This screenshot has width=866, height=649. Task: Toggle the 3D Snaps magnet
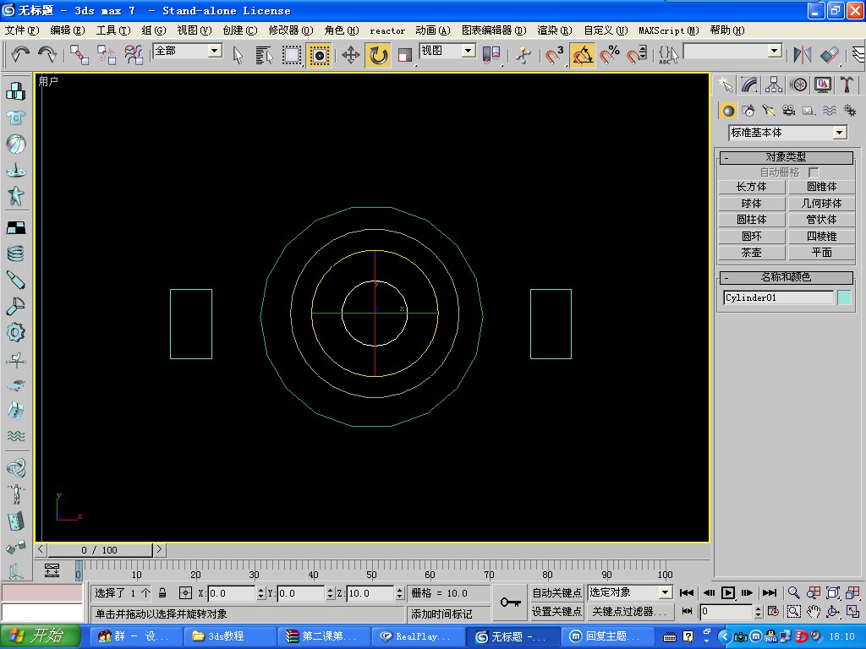coord(554,55)
